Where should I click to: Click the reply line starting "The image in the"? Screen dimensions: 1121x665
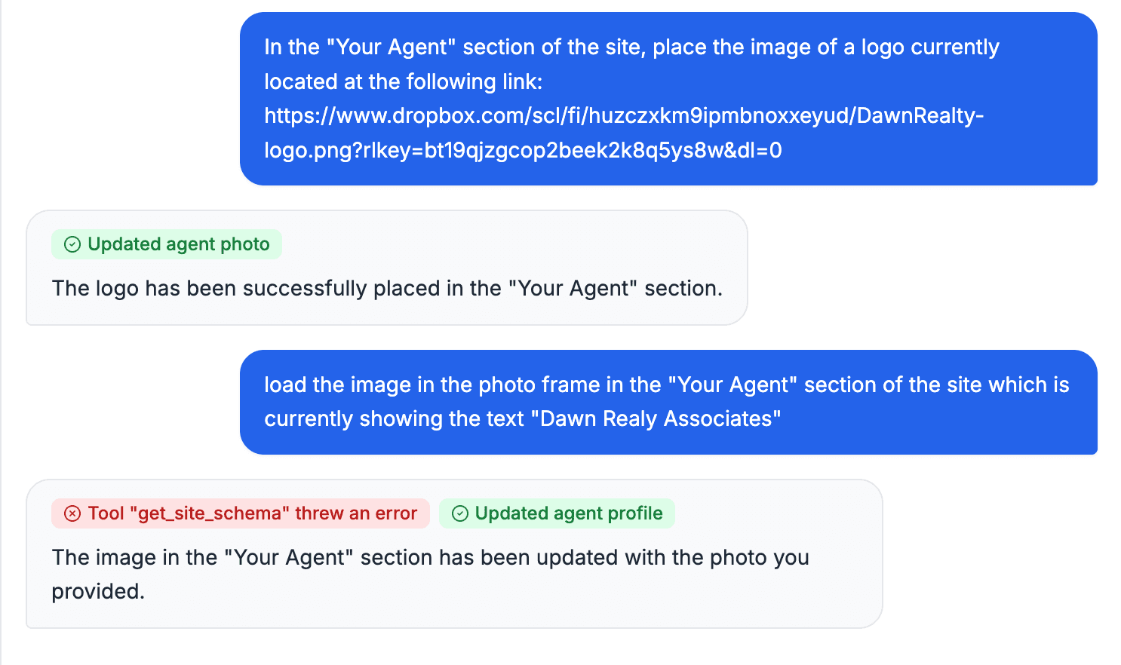click(x=430, y=557)
